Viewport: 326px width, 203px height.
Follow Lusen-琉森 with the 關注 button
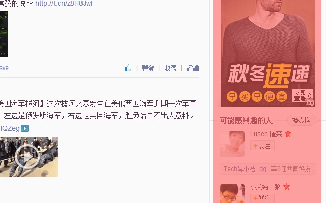pos(262,146)
